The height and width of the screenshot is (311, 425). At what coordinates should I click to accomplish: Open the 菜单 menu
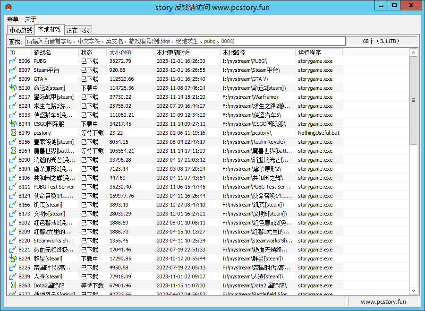tap(13, 19)
